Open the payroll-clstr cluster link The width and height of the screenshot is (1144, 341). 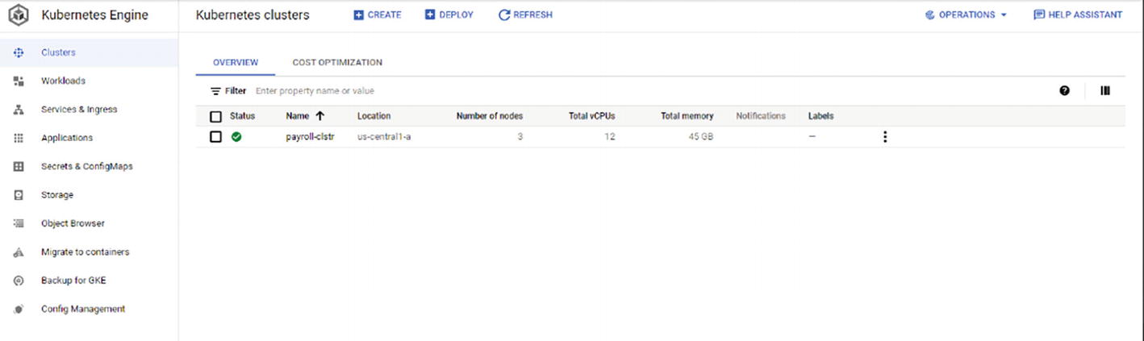(311, 137)
